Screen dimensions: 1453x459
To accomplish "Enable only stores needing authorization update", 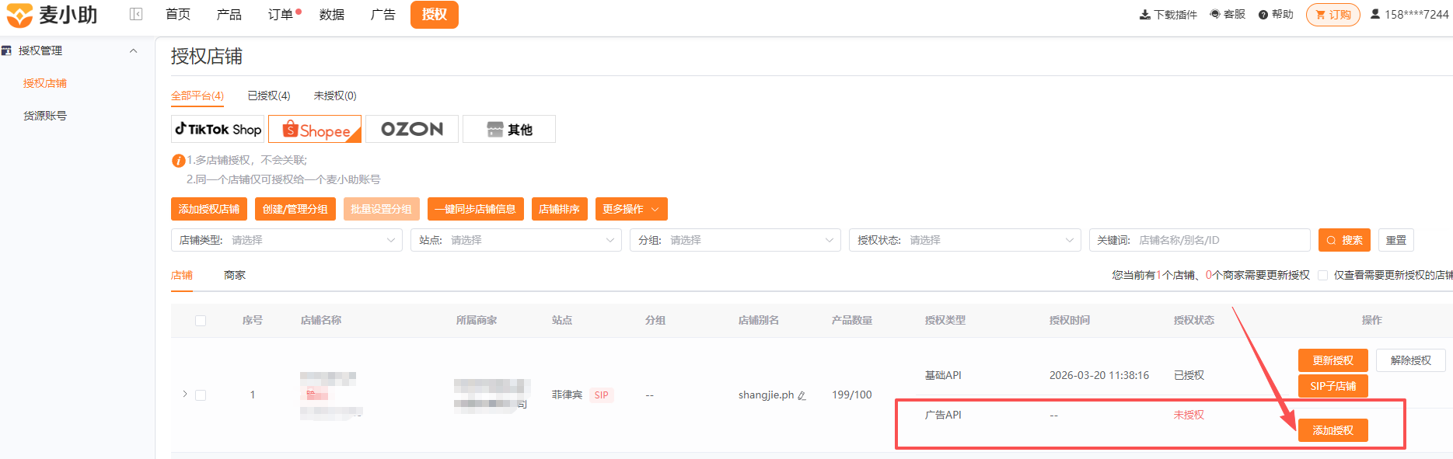I will (1322, 275).
